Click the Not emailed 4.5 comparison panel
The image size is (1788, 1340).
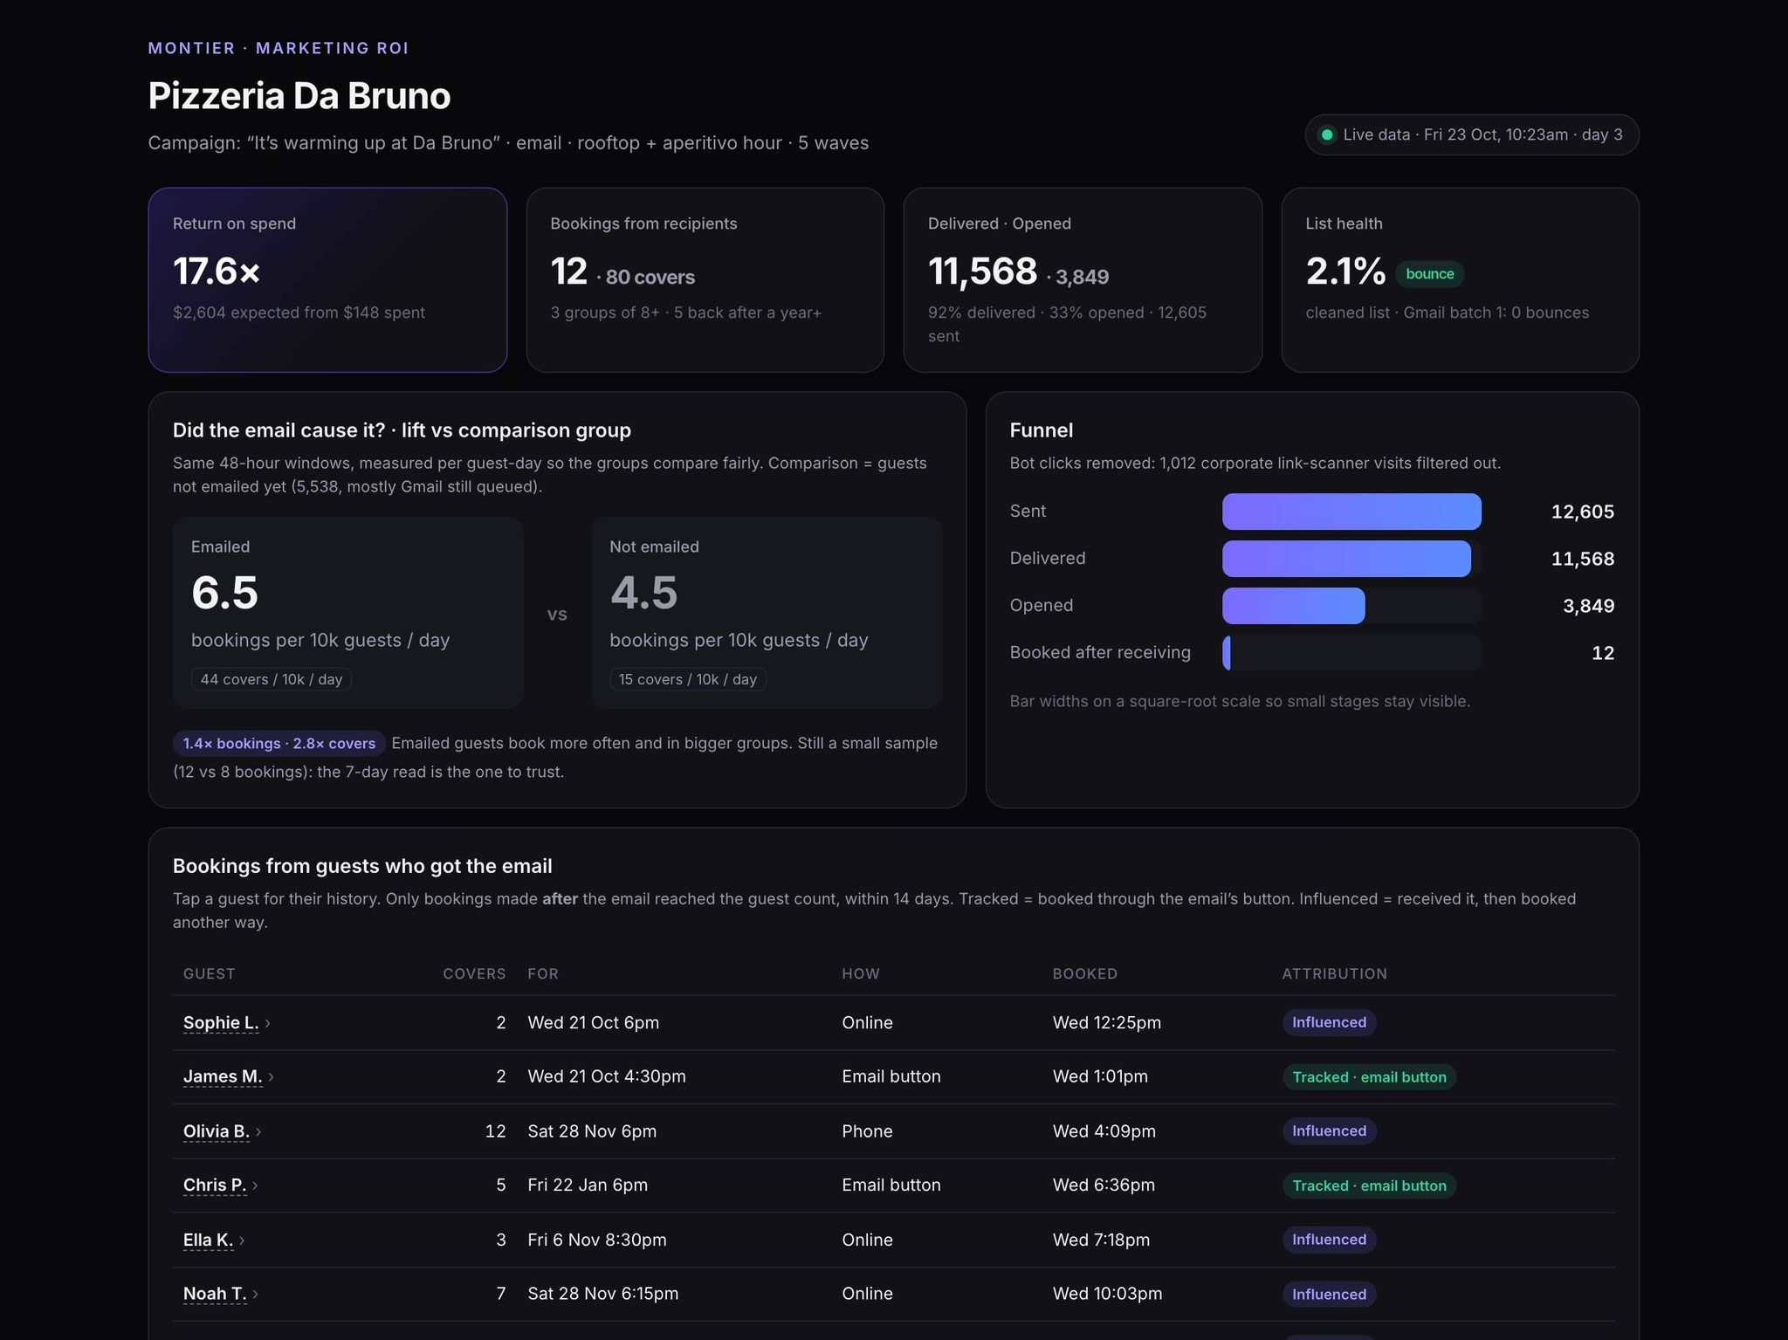coord(767,613)
